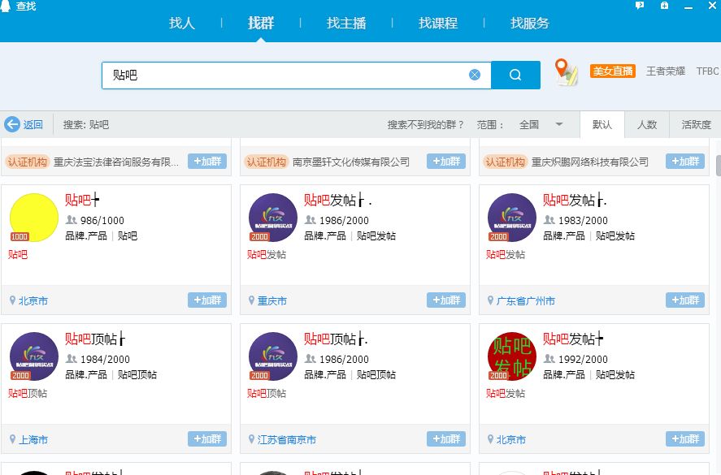Join the 重庆市 贴吧发帖 group

pos(446,300)
